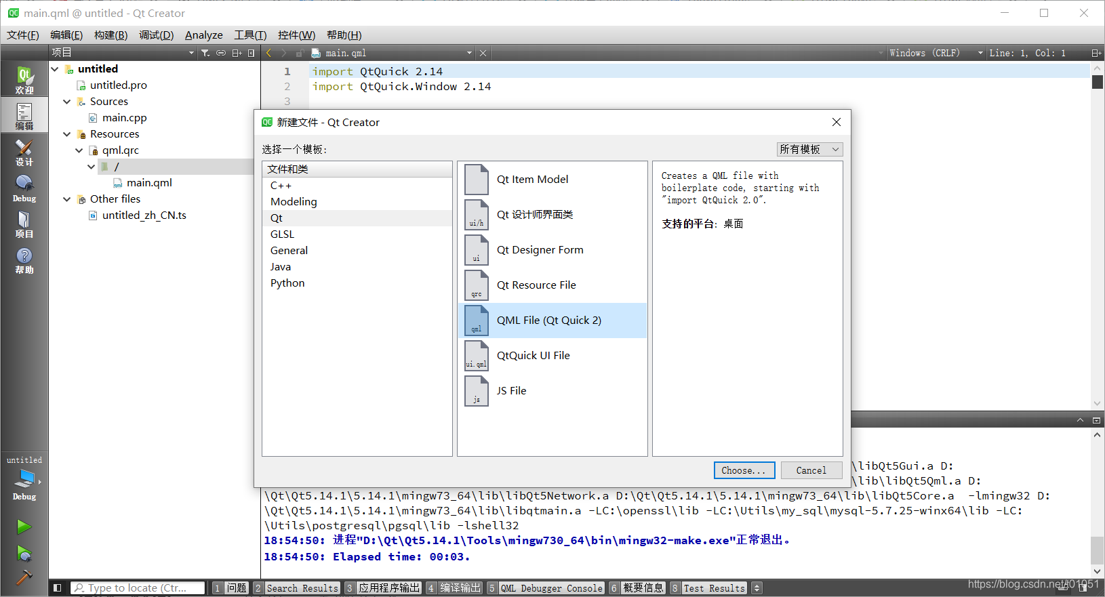The height and width of the screenshot is (597, 1105).
Task: Click Line: 1, Col: 1 indicator
Action: [x=1027, y=53]
